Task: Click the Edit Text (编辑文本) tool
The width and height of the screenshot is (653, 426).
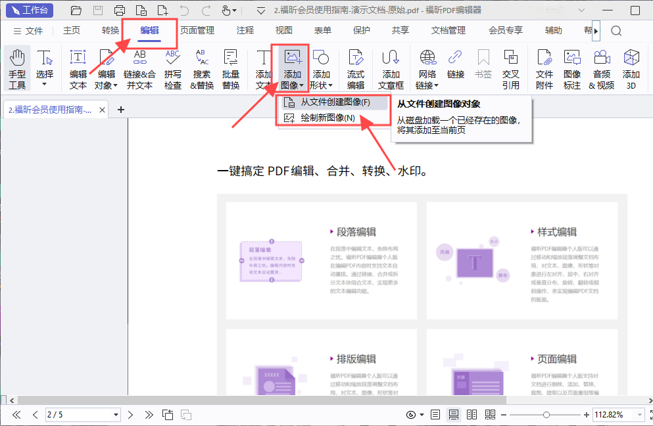Action: 78,68
